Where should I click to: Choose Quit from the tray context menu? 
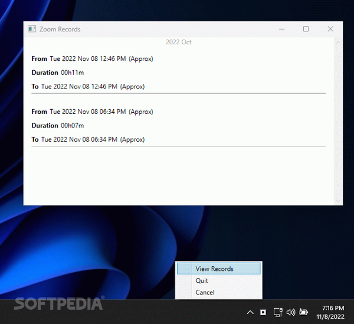[218, 281]
